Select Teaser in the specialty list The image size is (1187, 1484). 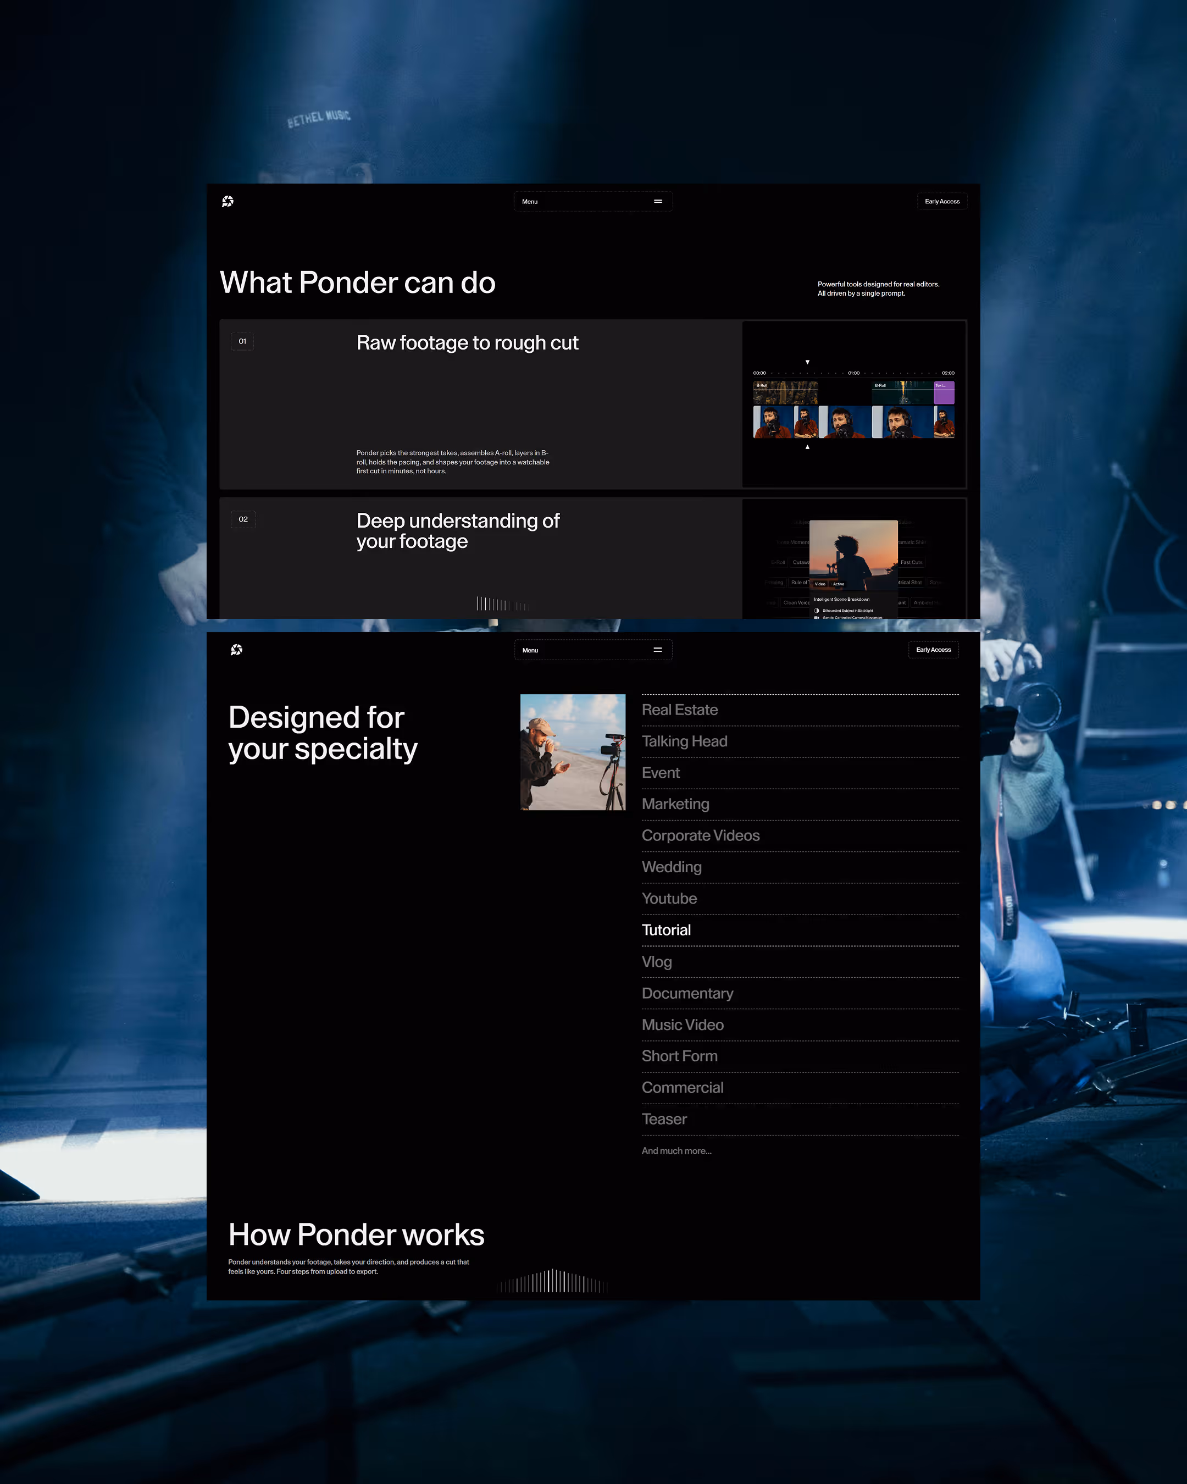[664, 1119]
